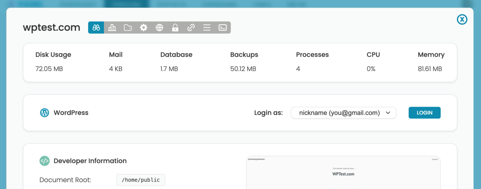The height and width of the screenshot is (189, 481).
Task: Click the Memory usage statistic
Action: coord(431,55)
